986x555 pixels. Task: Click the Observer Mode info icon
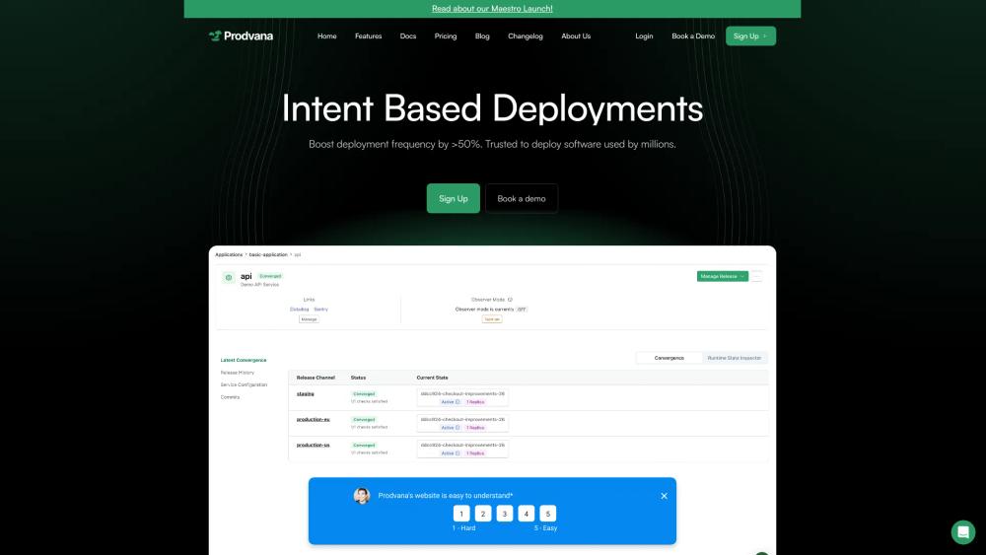pos(510,300)
